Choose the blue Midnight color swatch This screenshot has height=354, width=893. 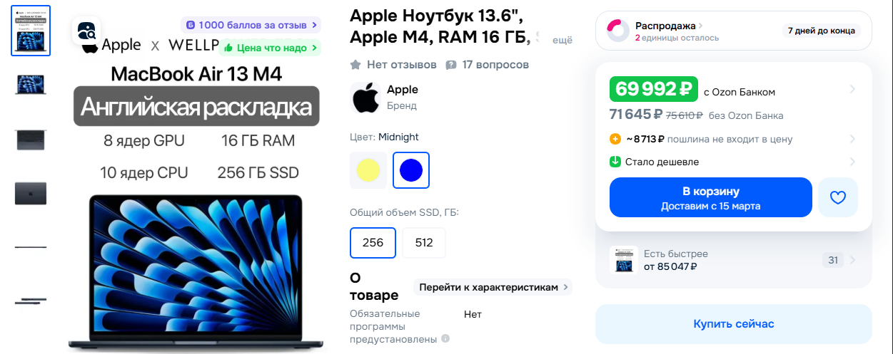[411, 170]
